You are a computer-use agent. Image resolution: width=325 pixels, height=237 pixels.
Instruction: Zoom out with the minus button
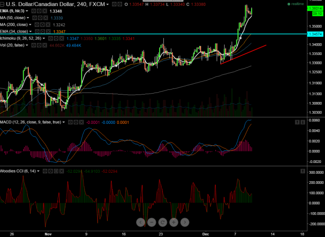coord(151,223)
